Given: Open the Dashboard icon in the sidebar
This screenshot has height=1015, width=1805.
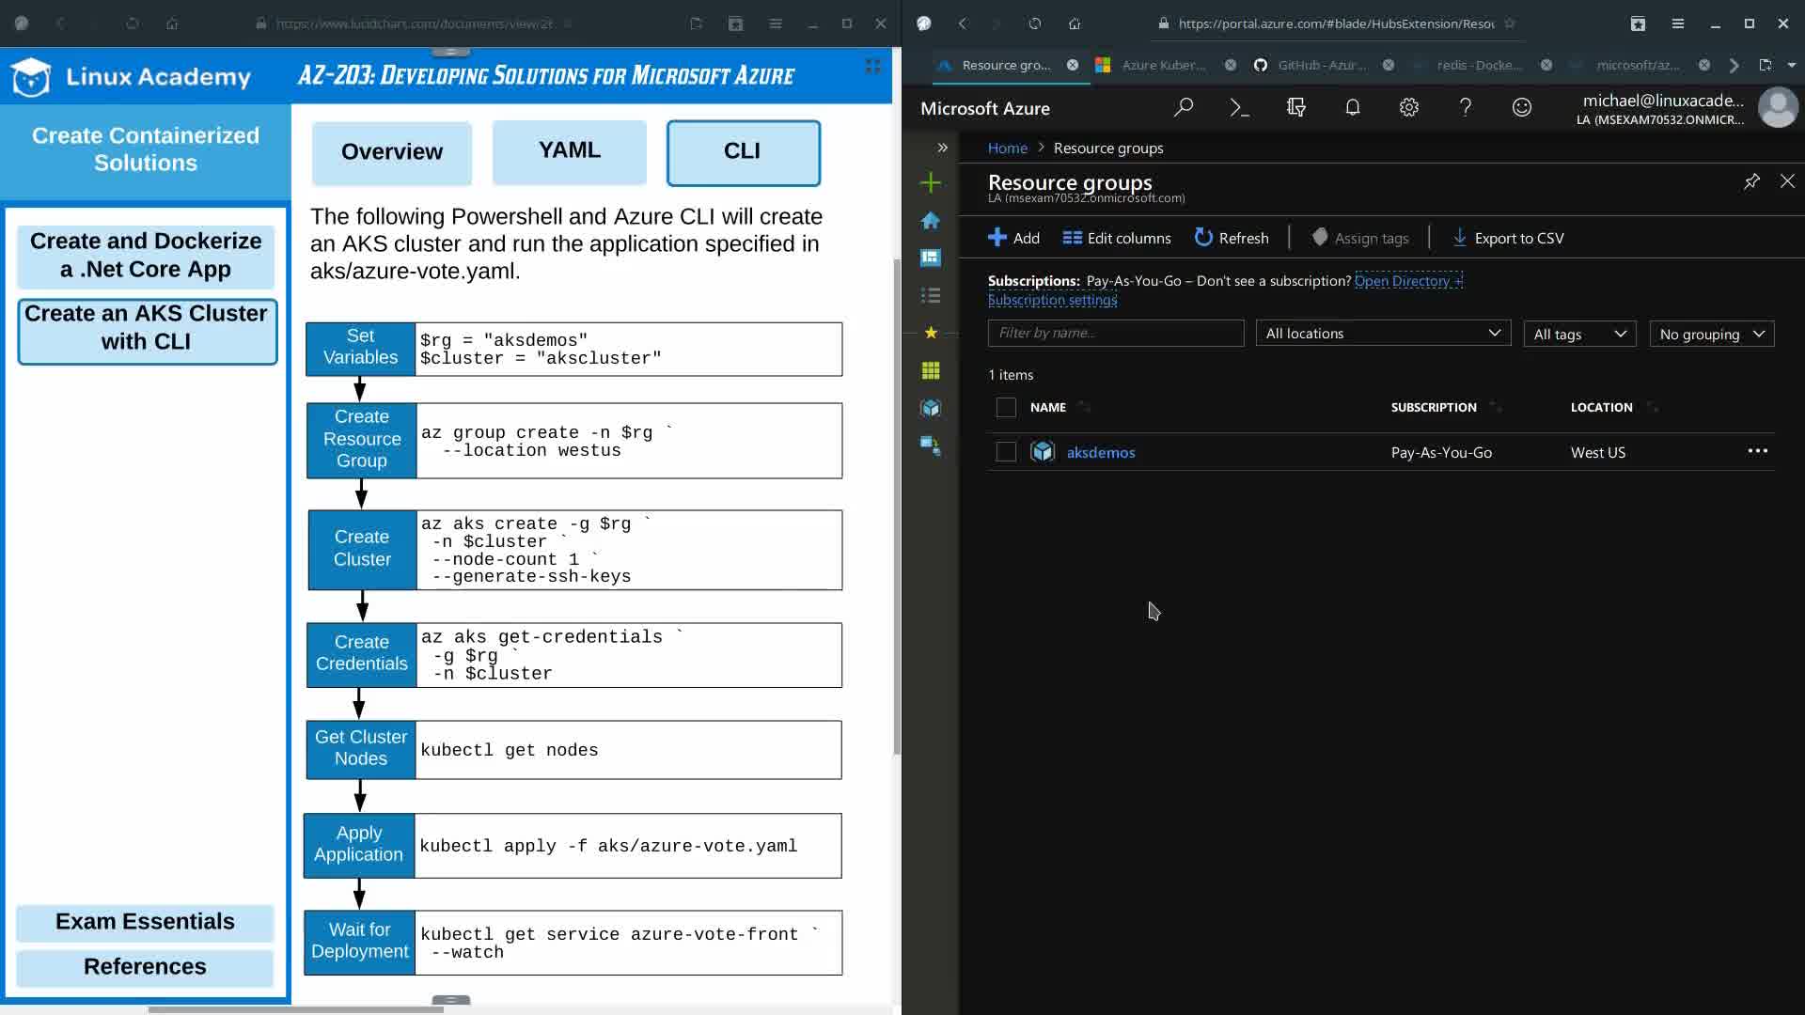Looking at the screenshot, I should (x=931, y=258).
